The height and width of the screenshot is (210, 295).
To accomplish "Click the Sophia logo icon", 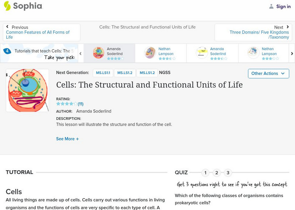I will pyautogui.click(x=7, y=6).
